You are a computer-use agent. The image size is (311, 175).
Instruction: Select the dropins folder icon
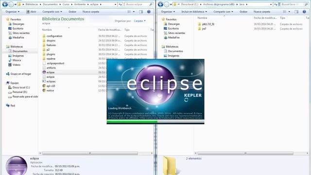(44, 40)
